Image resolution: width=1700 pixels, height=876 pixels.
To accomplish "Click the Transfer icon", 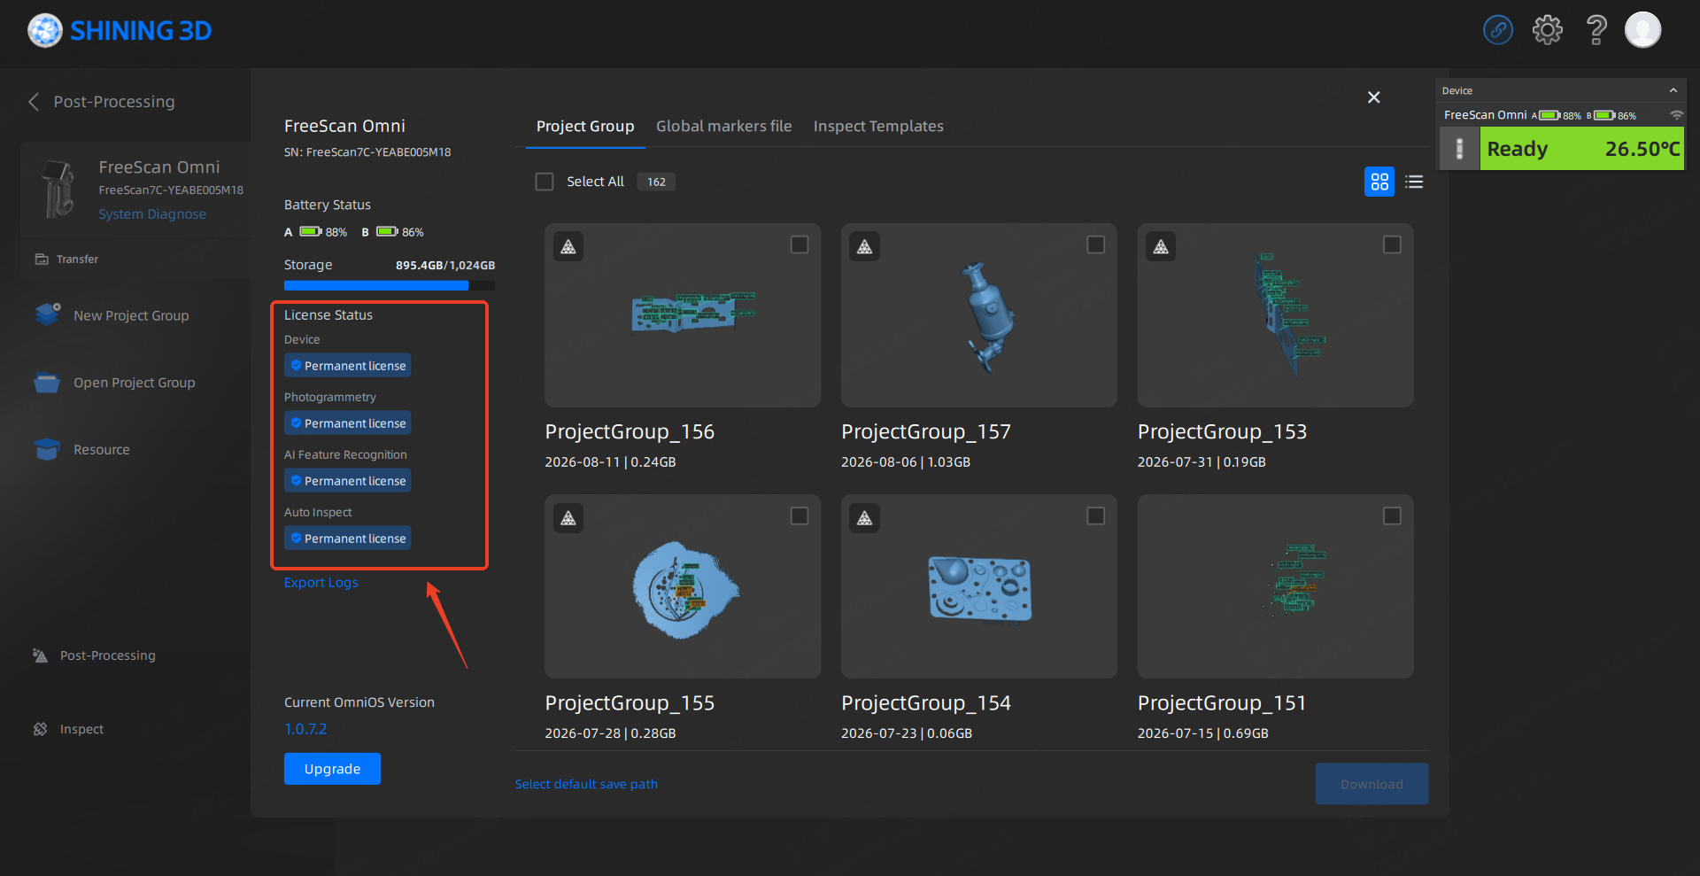I will point(42,260).
